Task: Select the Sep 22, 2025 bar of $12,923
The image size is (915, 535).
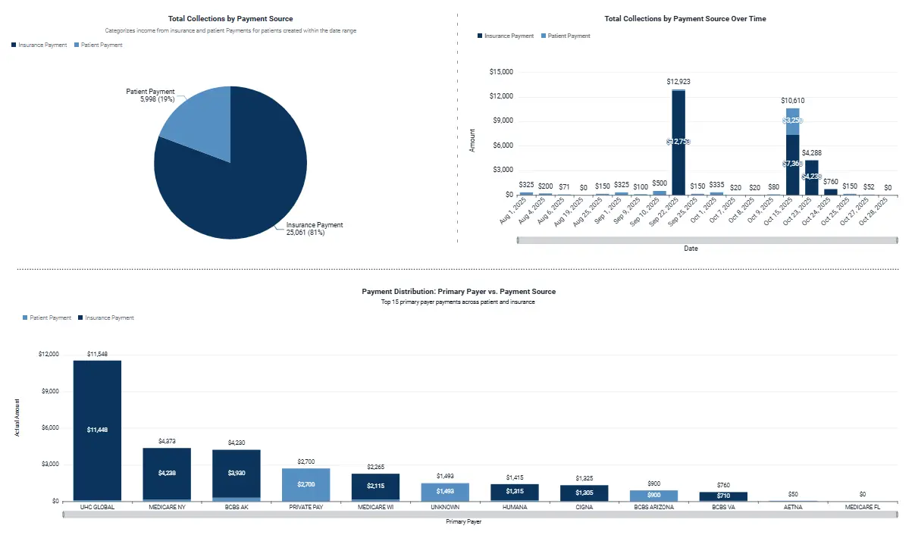Action: 678,144
